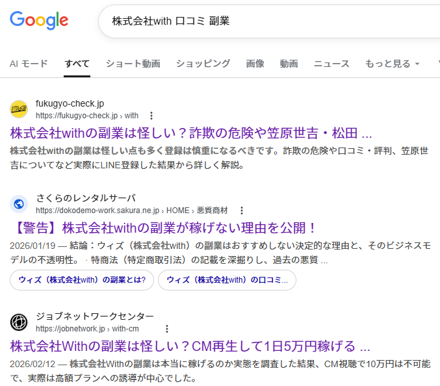Image resolution: width=440 pixels, height=386 pixels.
Task: Go to the ニュース tab
Action: click(x=331, y=64)
